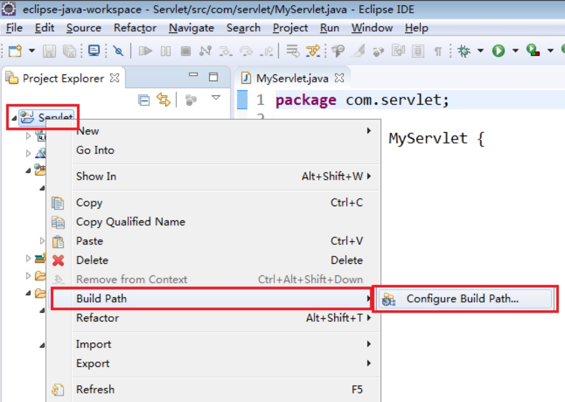565x402 pixels.
Task: Click the Drop to Frame icon
Action: tap(292, 51)
